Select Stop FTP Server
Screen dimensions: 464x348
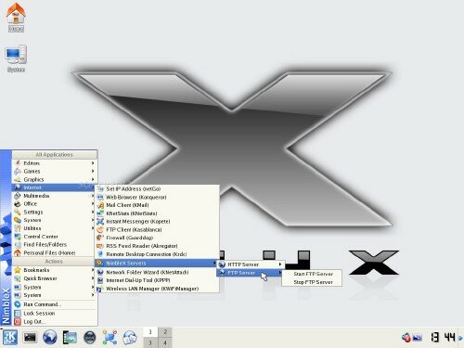tap(312, 282)
